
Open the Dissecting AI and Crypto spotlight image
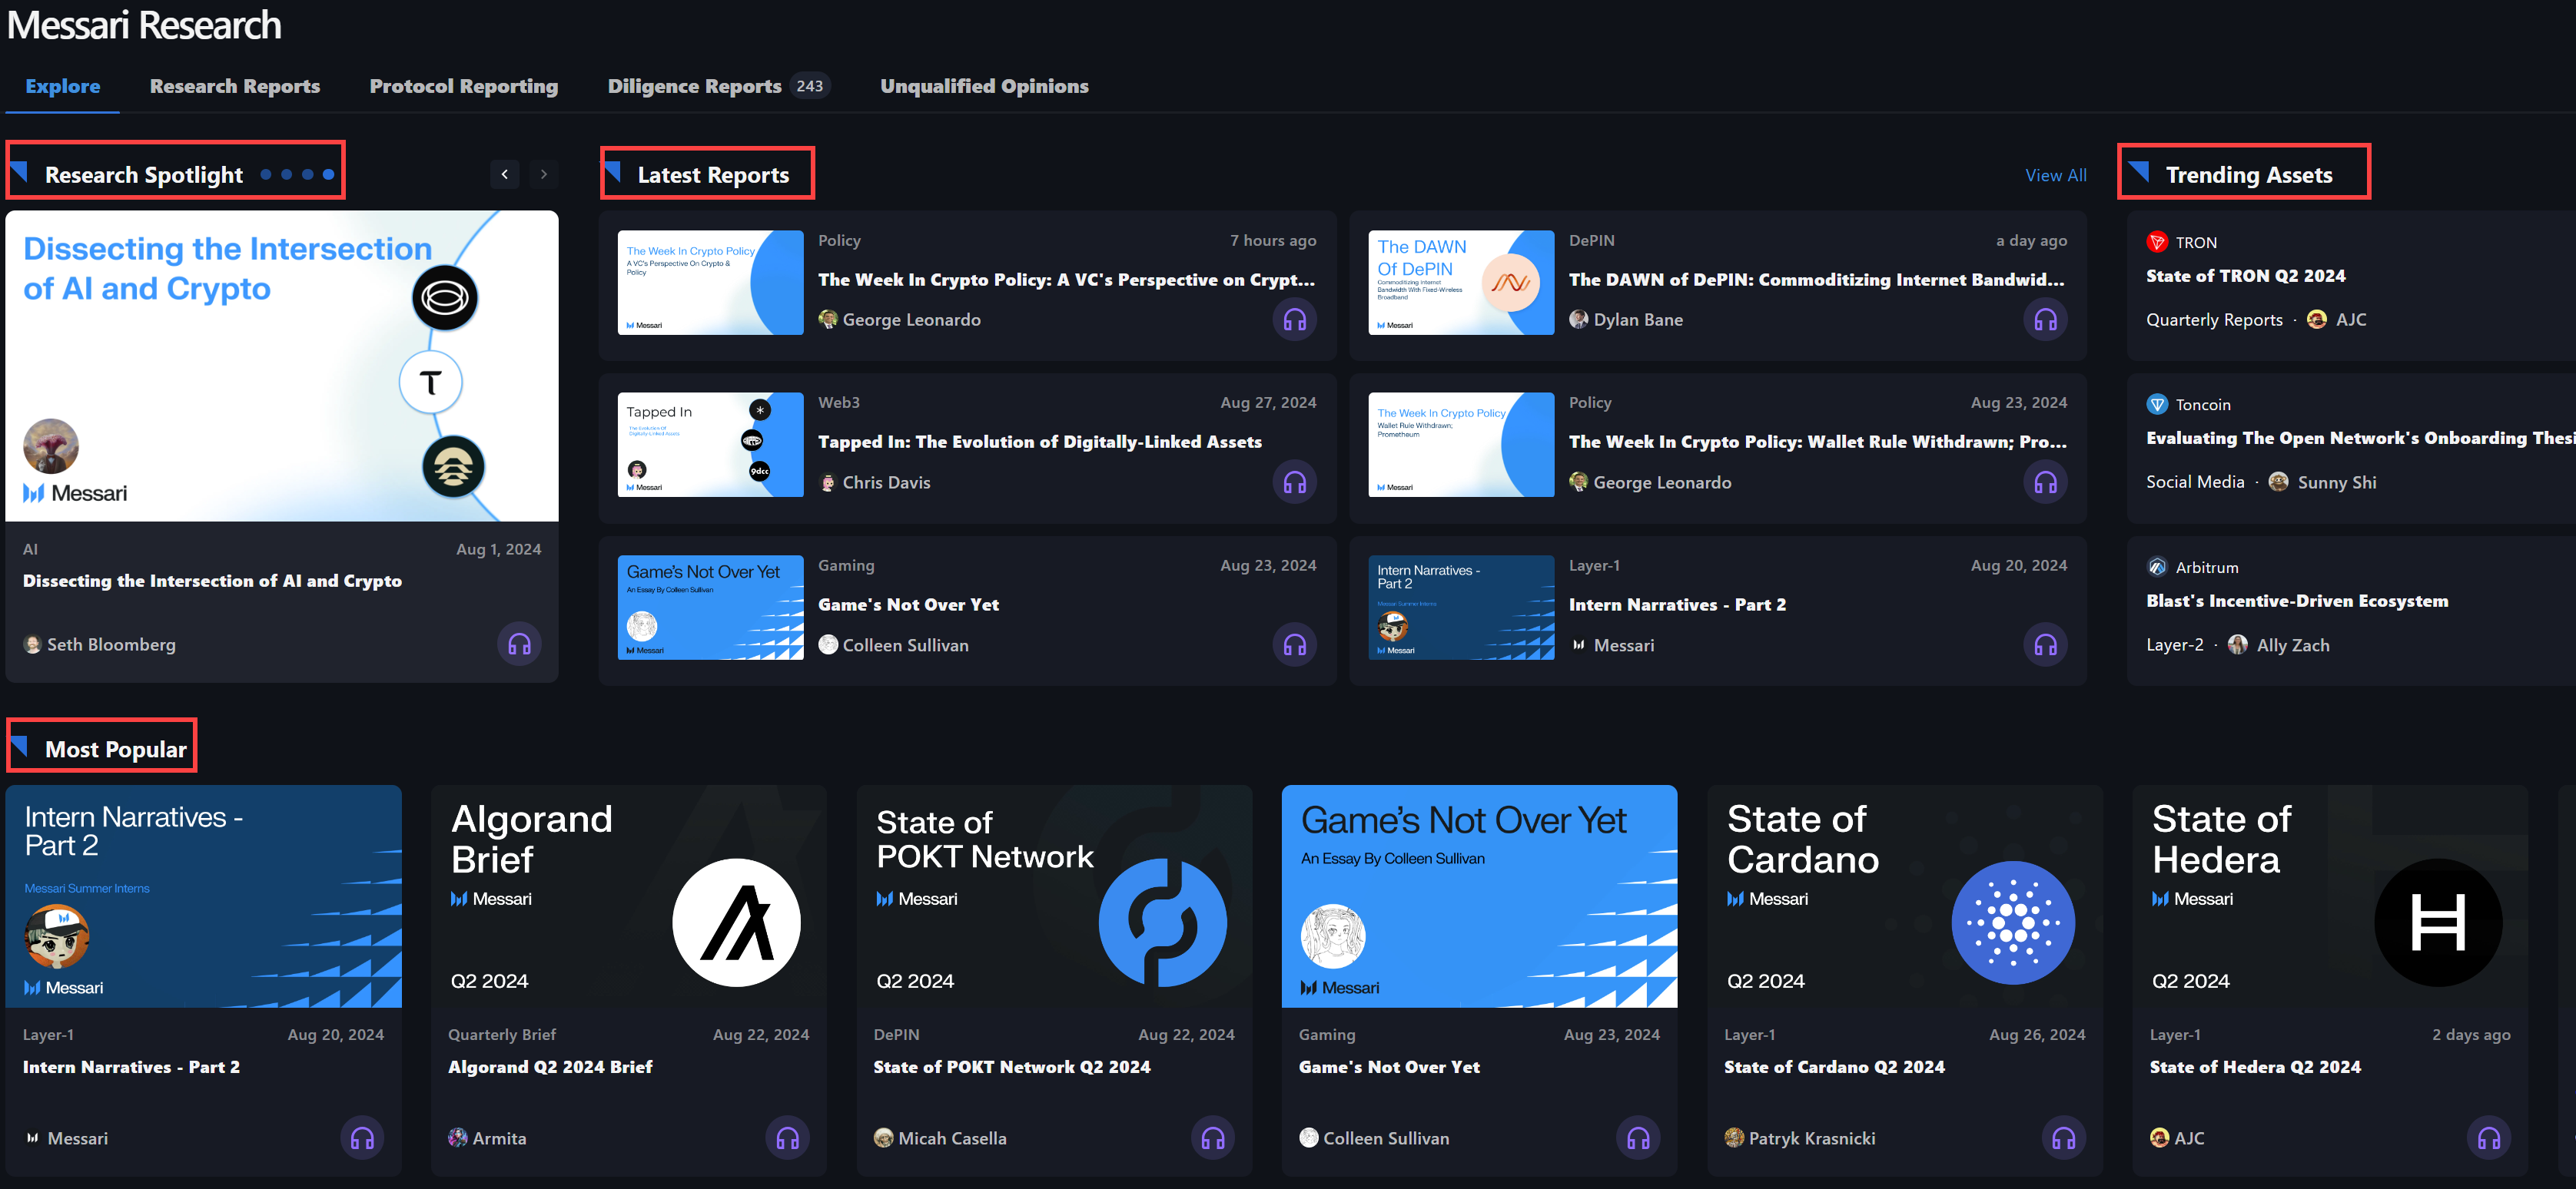click(x=282, y=366)
